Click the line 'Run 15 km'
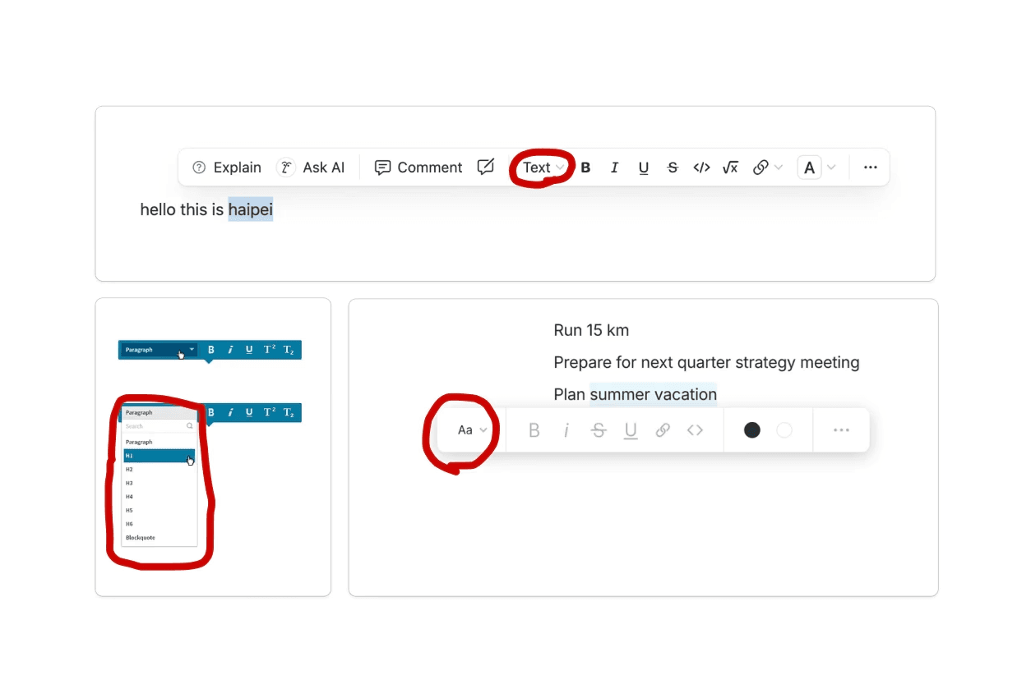 click(591, 331)
